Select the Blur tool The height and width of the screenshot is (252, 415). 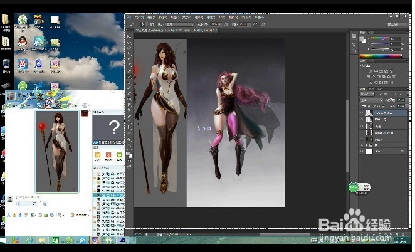(130, 104)
